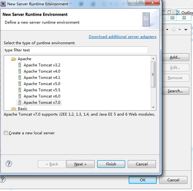Click the disabled Back button

click(52, 164)
